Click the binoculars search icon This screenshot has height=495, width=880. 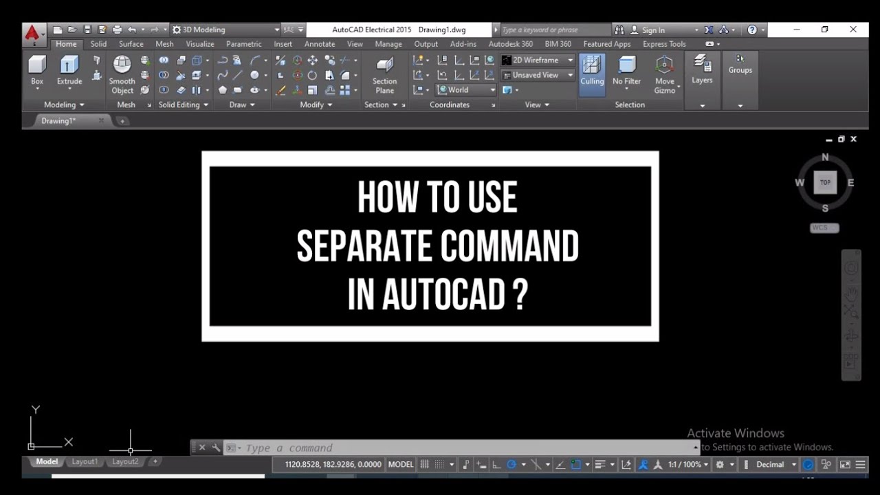619,30
